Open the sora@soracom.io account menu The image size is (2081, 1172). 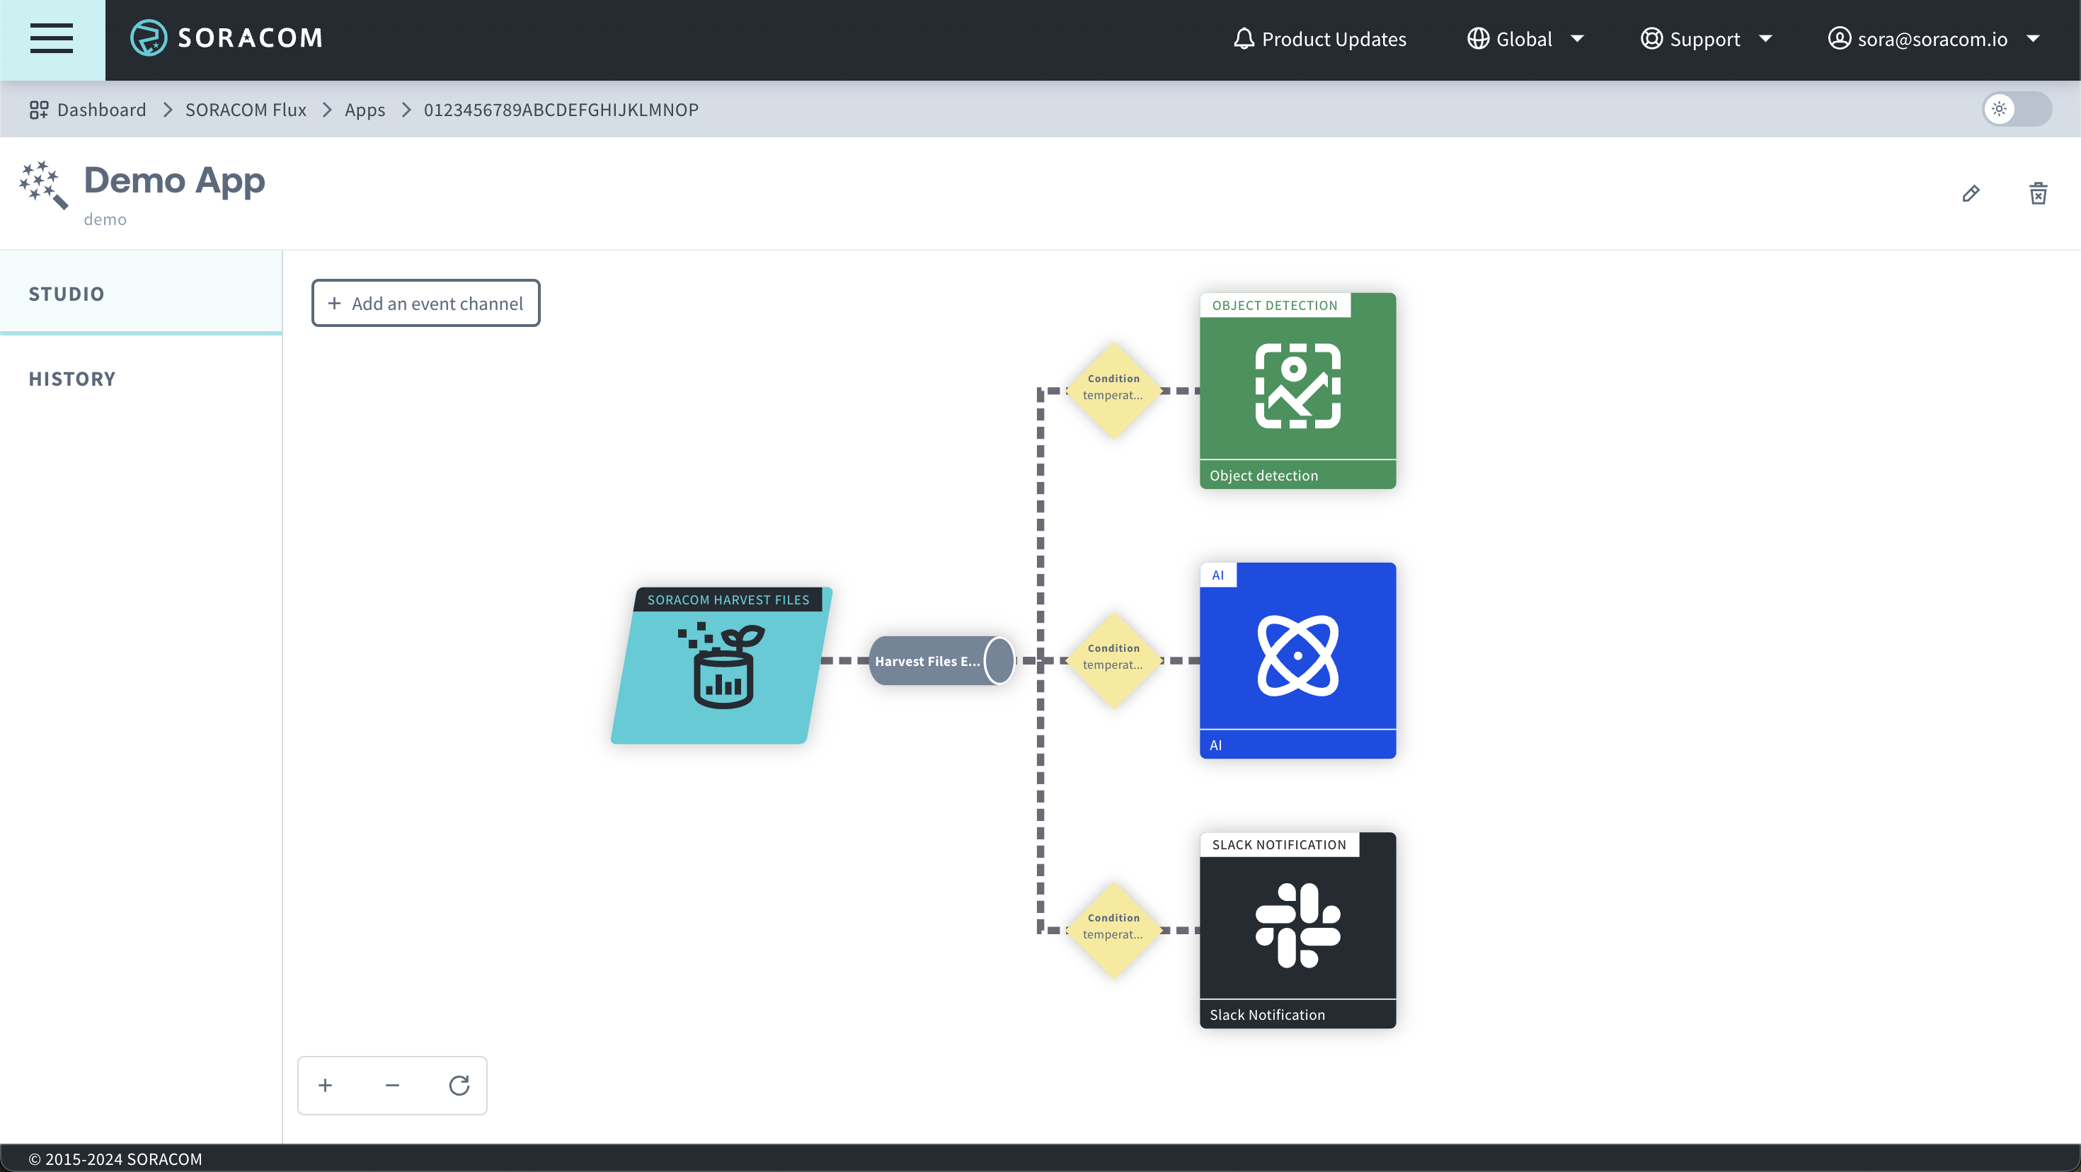click(x=1934, y=39)
